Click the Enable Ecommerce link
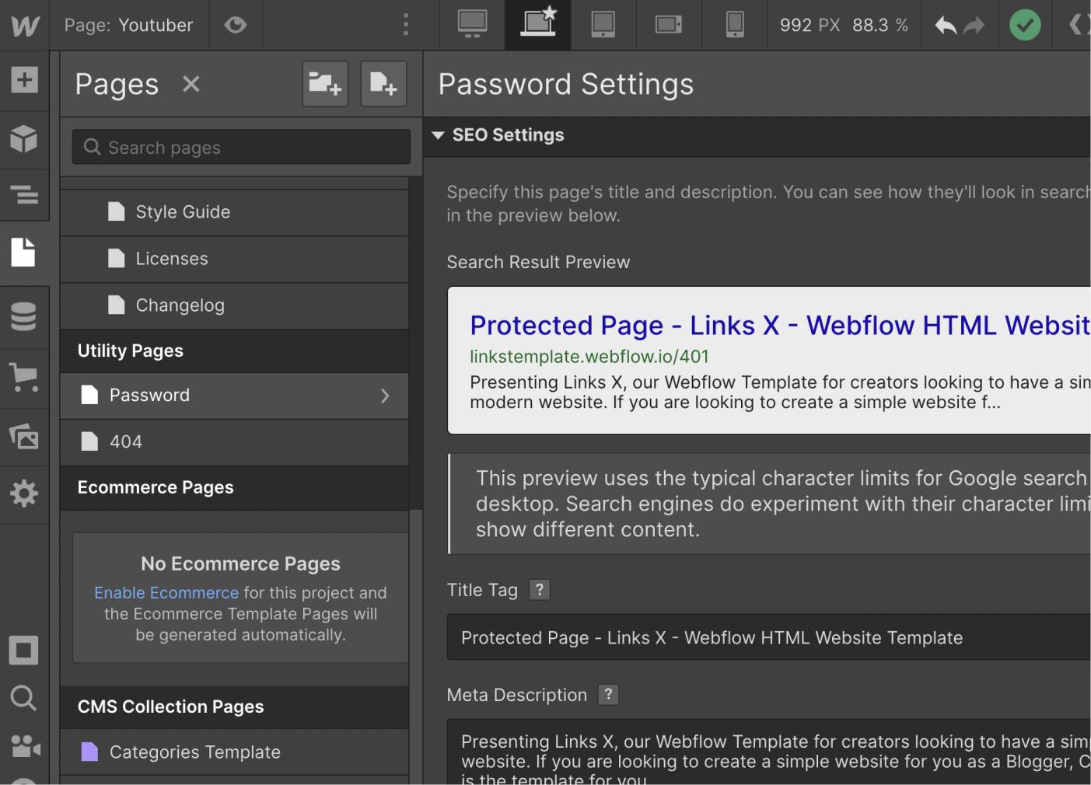Screen dimensions: 1091x785 click(x=166, y=593)
